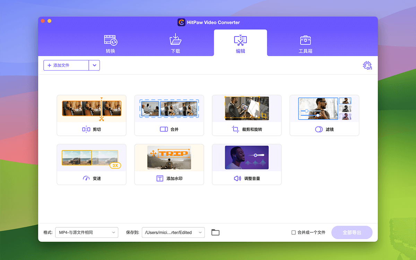Click the 变速 speedometer icon
The height and width of the screenshot is (260, 416).
[86, 179]
